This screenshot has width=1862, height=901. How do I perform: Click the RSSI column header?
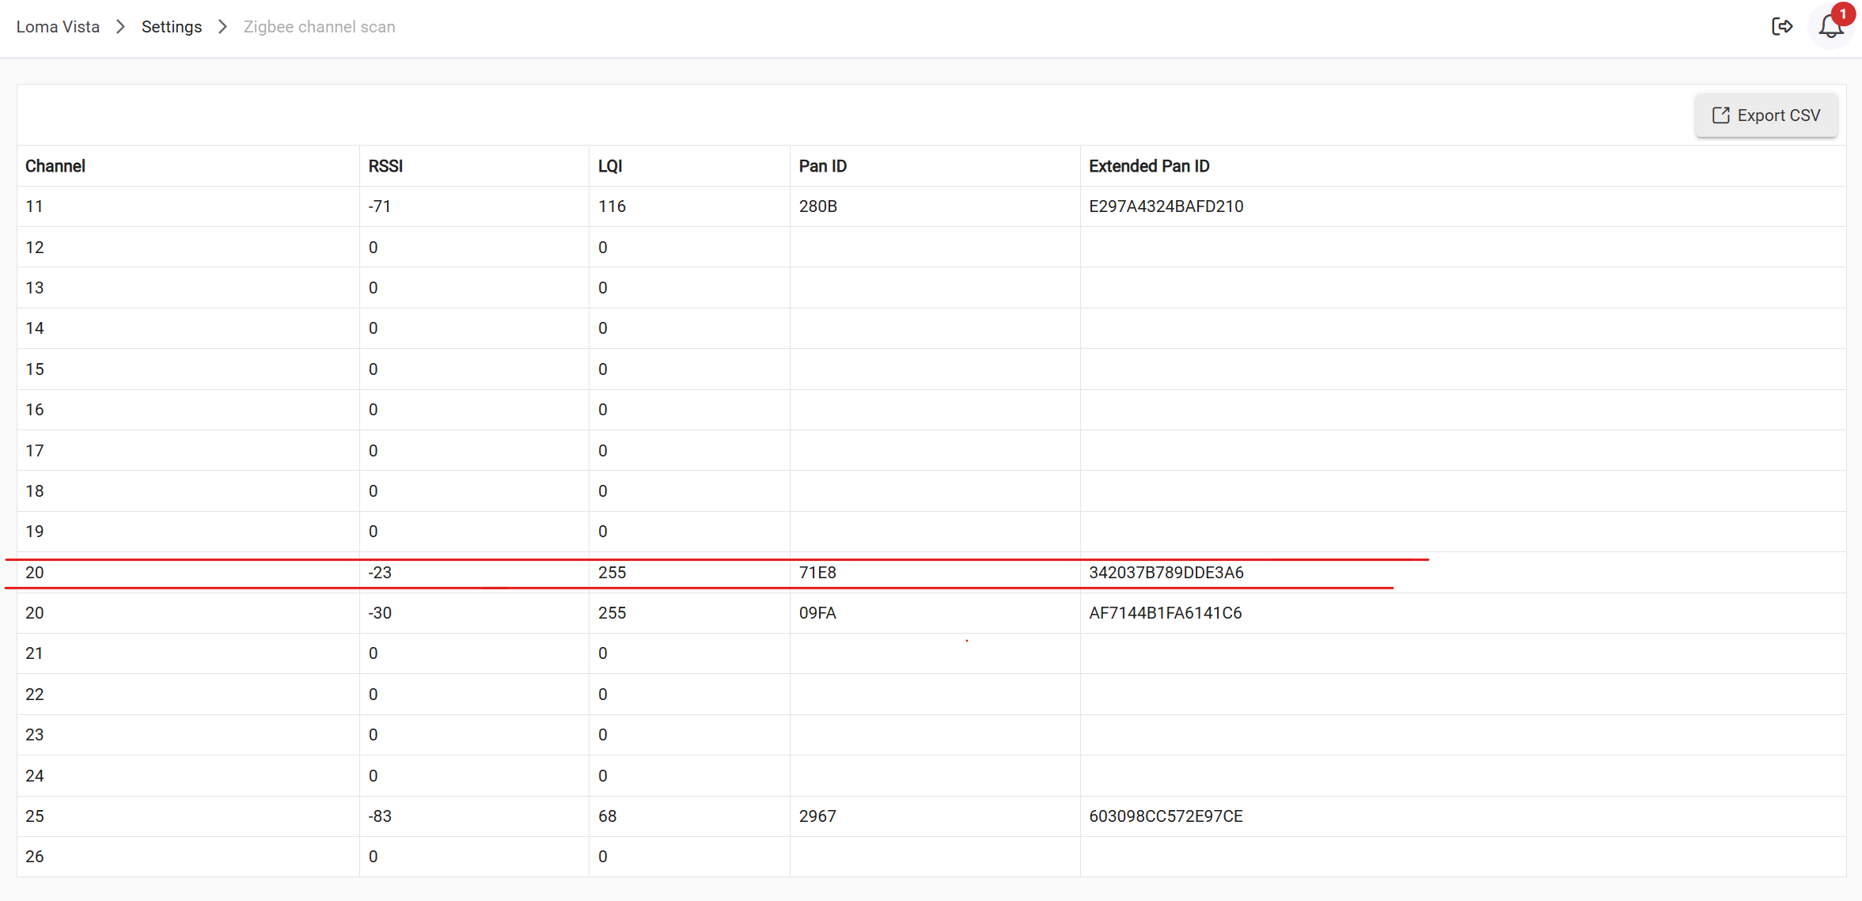click(385, 166)
